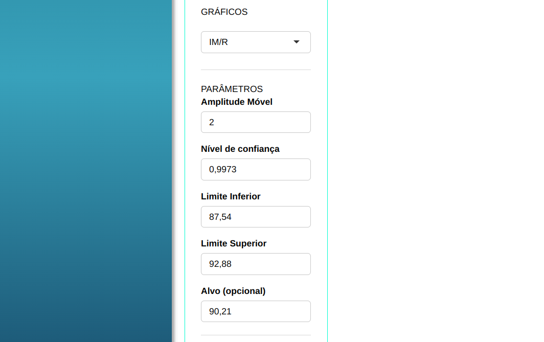This screenshot has width=544, height=342.
Task: Select the Alvo (opcional) input with 90,21
Action: pyautogui.click(x=256, y=311)
